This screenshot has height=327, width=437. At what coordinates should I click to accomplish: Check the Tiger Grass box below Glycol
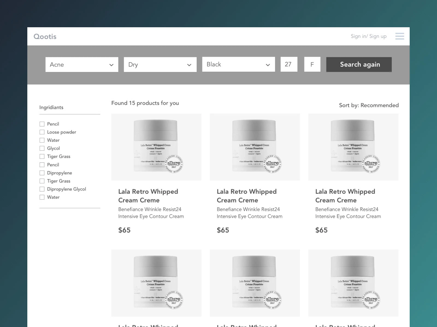(x=42, y=156)
